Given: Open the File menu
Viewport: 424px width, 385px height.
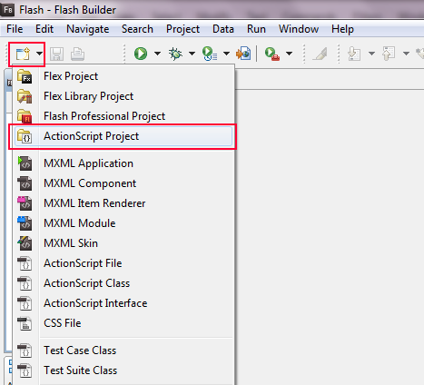Looking at the screenshot, I should [15, 29].
